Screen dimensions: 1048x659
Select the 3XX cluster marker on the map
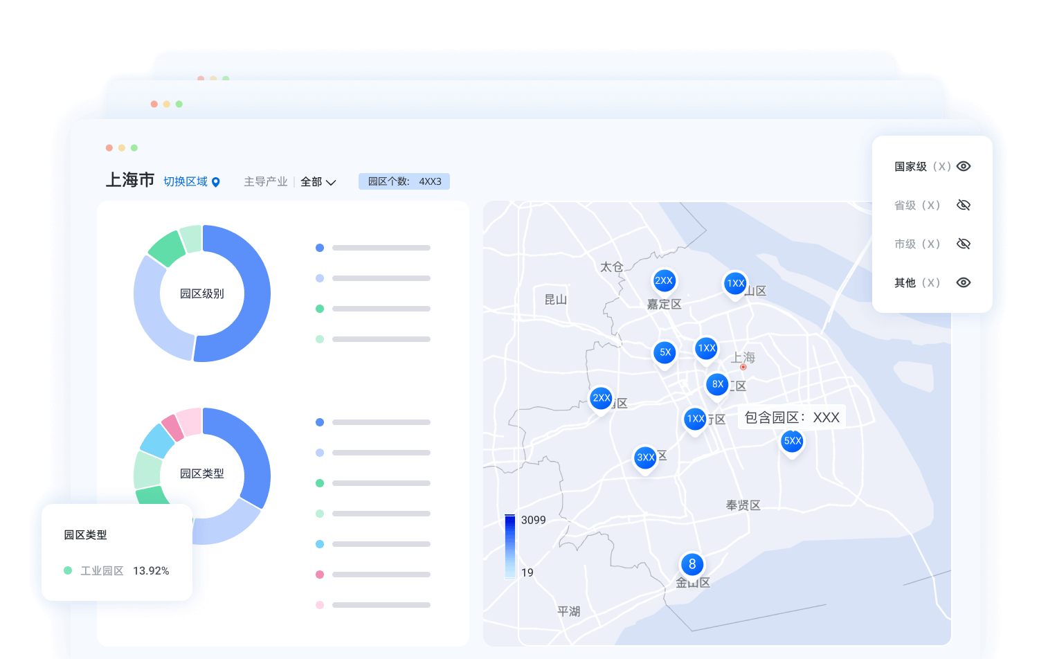tap(645, 458)
